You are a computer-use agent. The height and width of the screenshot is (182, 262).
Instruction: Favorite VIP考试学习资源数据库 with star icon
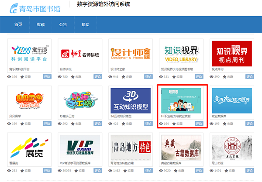pyautogui.click(x=76, y=171)
